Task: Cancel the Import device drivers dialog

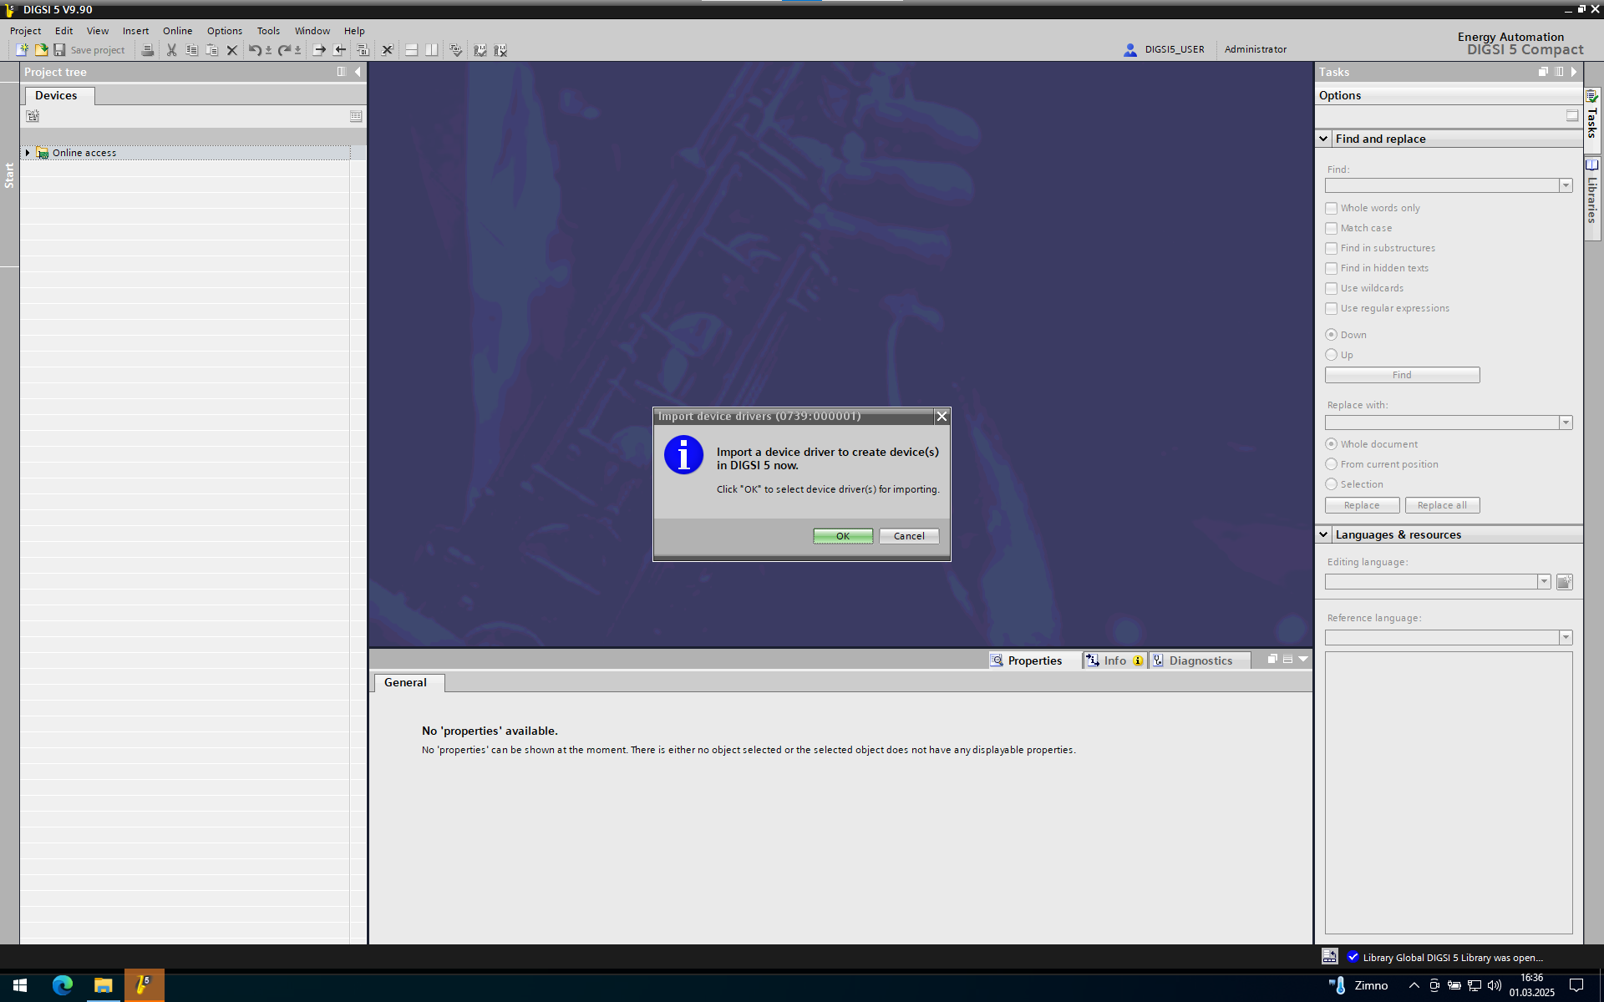Action: [x=909, y=536]
